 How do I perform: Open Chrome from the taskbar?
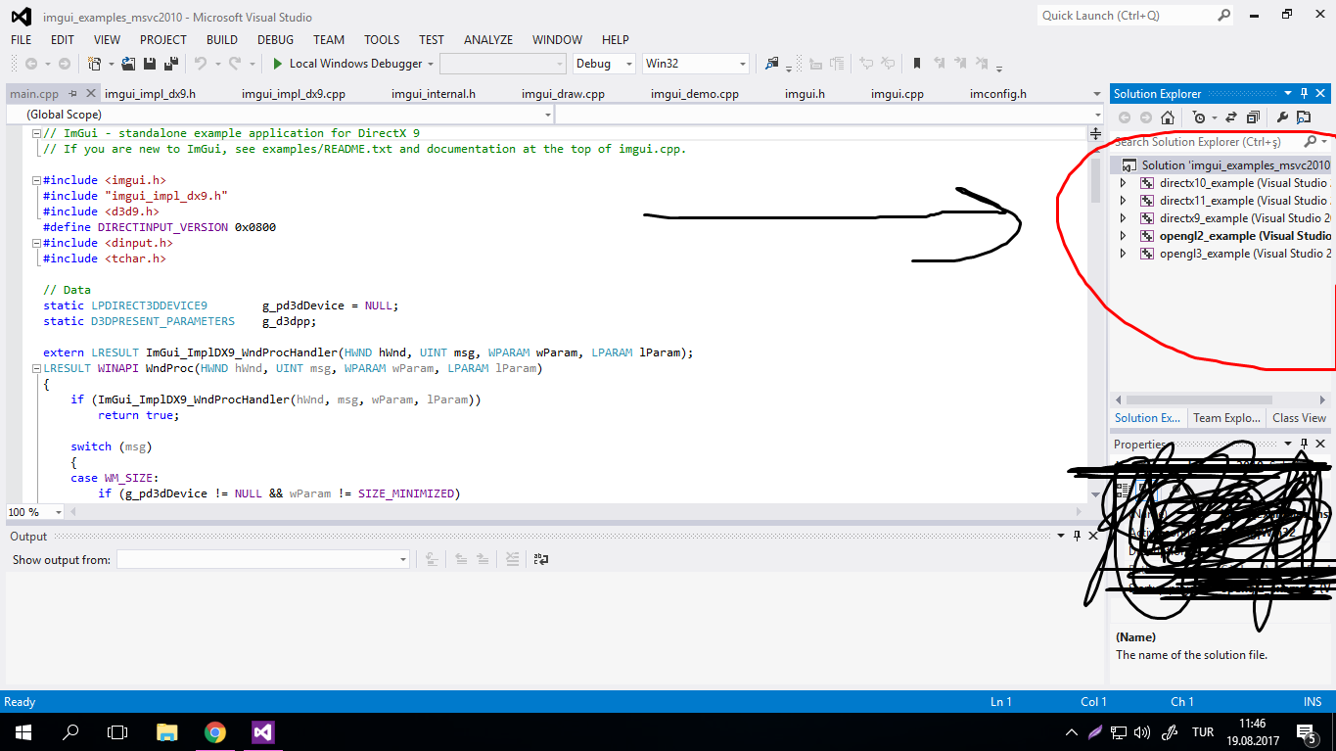pos(215,731)
